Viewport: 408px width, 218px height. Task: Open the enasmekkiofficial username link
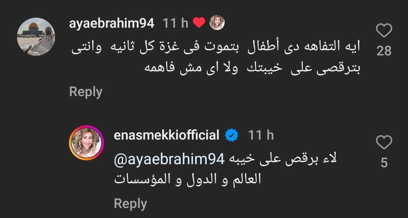coord(166,135)
